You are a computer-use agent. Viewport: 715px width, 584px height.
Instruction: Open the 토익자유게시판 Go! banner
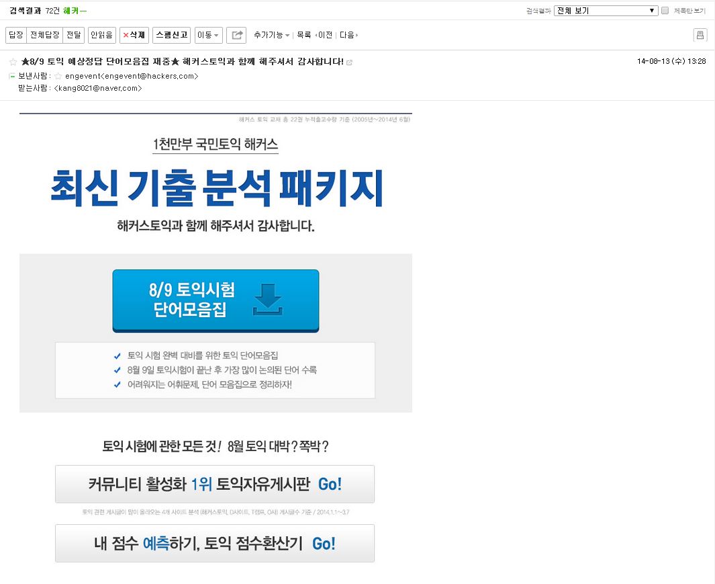[x=215, y=484]
